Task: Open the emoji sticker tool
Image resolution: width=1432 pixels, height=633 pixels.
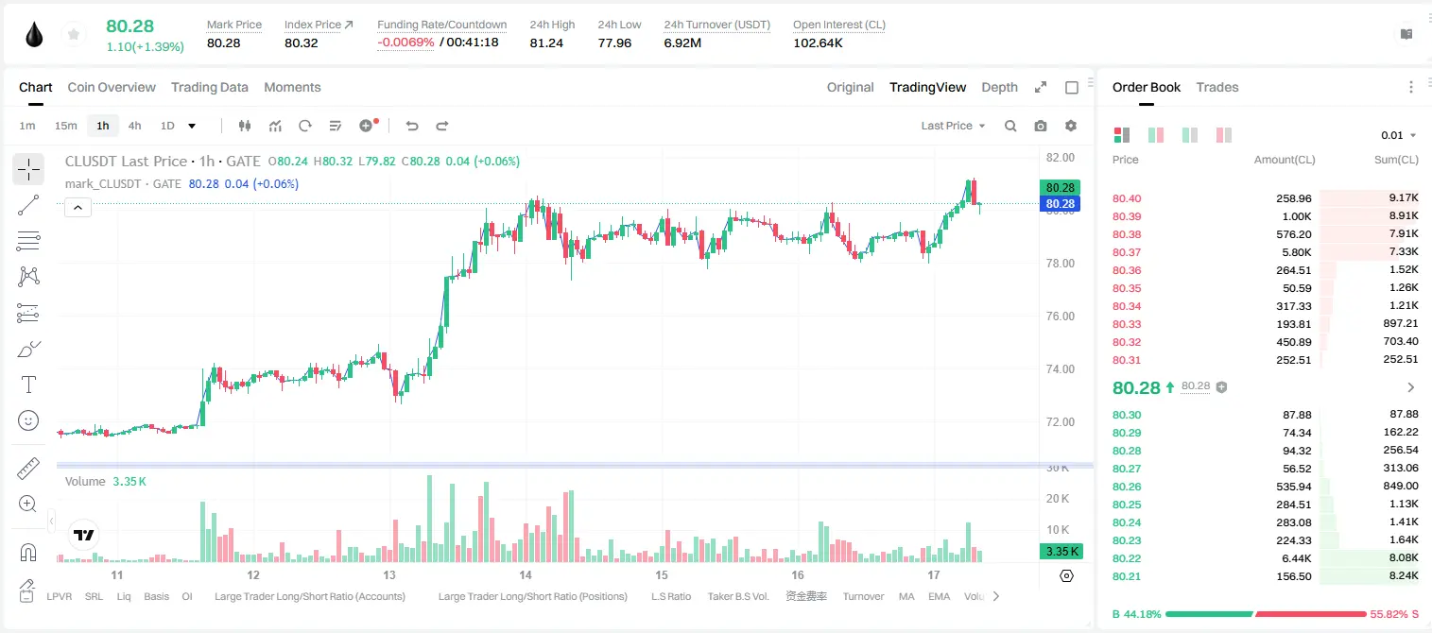Action: (x=28, y=420)
